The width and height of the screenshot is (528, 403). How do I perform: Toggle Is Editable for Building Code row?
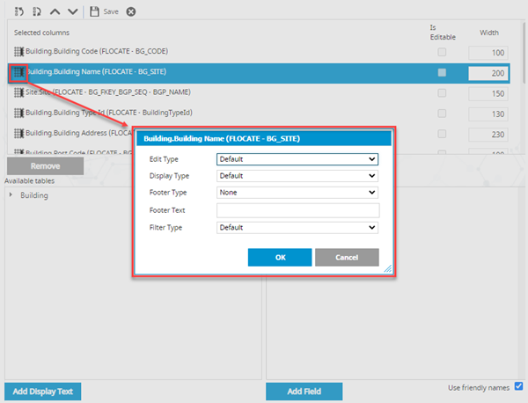(x=442, y=53)
